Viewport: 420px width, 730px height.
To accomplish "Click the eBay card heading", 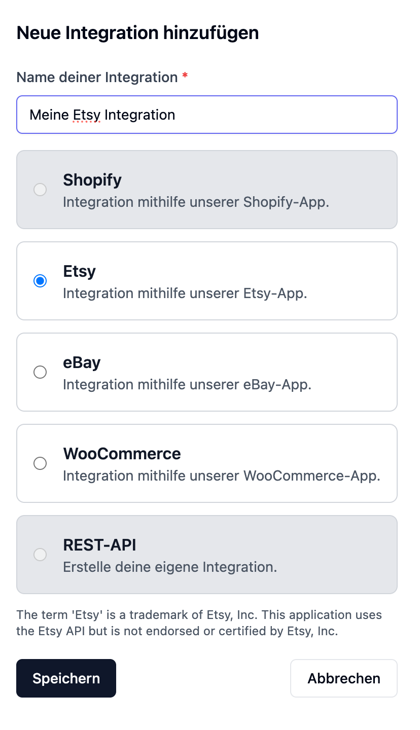I will pos(82,362).
